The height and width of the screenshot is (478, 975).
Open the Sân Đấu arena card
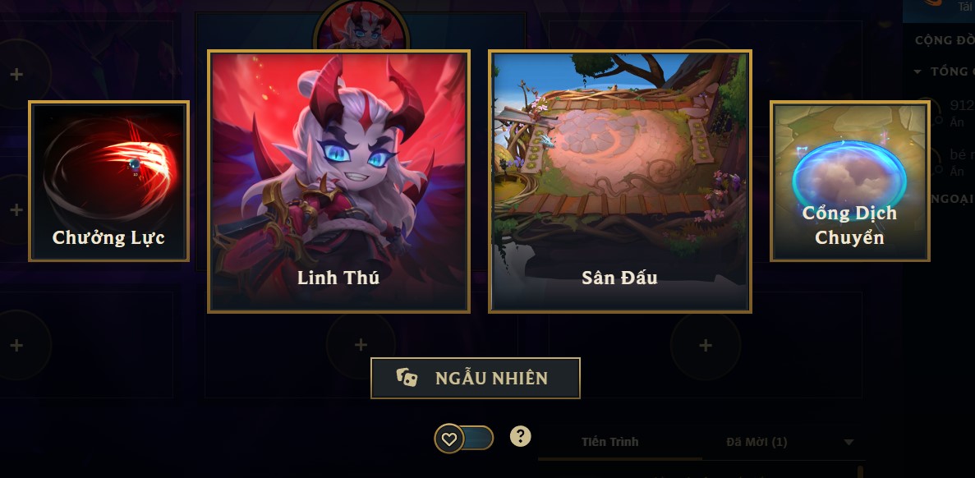(620, 181)
